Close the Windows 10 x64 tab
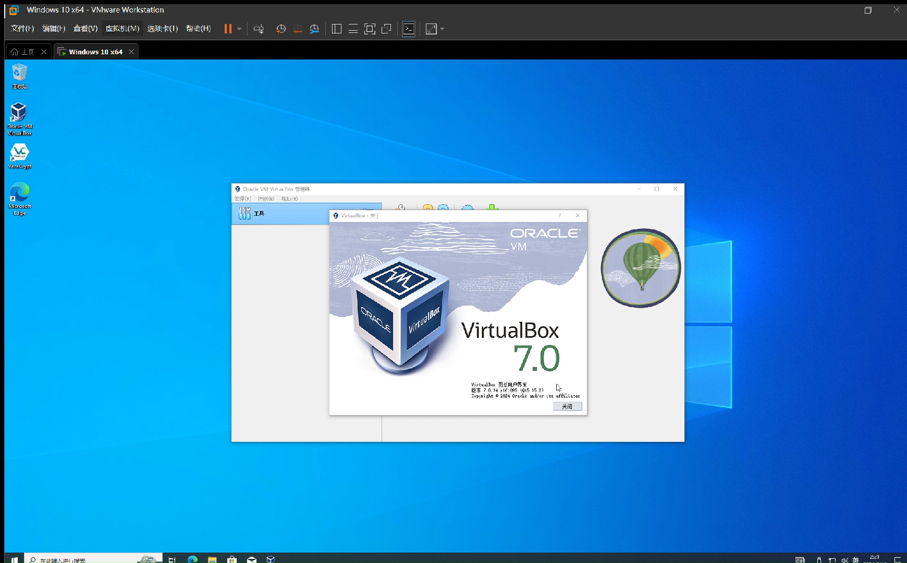 tap(131, 52)
